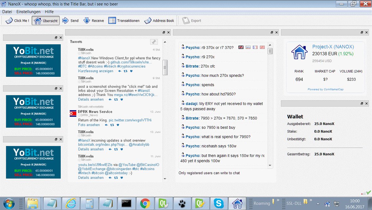Click the rank value 694
This screenshot has height=210, width=372.
pos(299,80)
